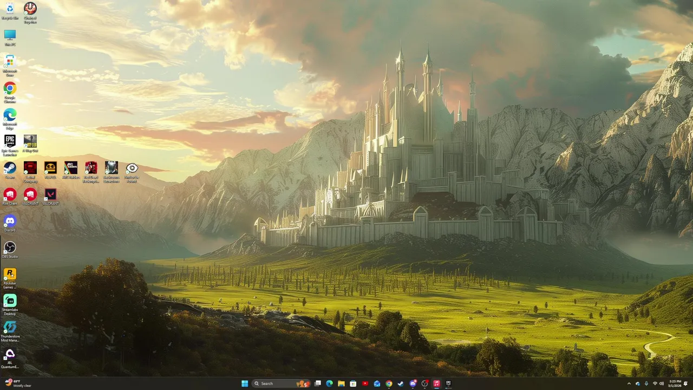Select the This PC desktop icon

pyautogui.click(x=10, y=38)
